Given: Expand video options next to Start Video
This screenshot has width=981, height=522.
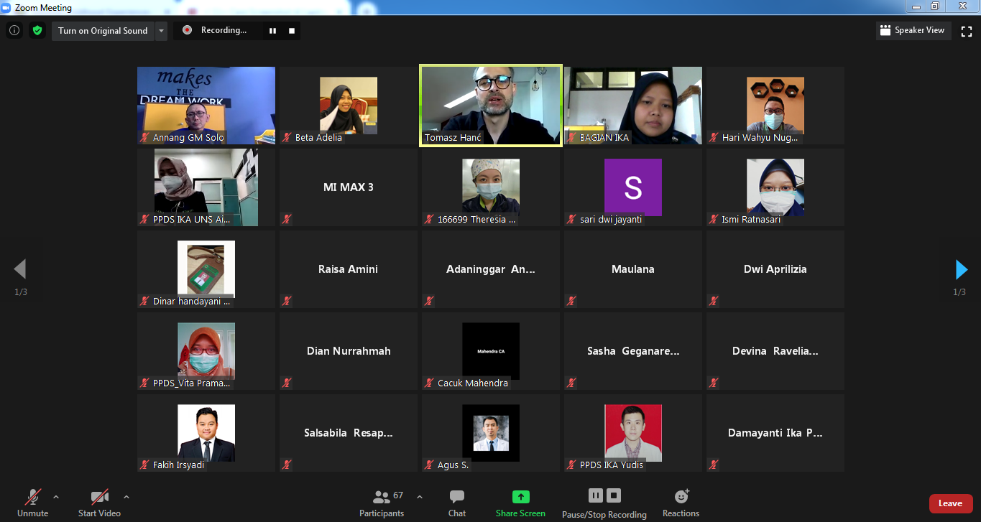Looking at the screenshot, I should coord(126,497).
